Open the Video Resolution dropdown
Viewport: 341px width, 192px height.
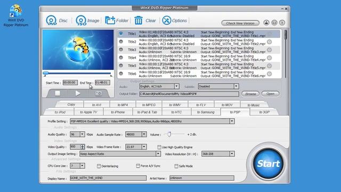232,154
